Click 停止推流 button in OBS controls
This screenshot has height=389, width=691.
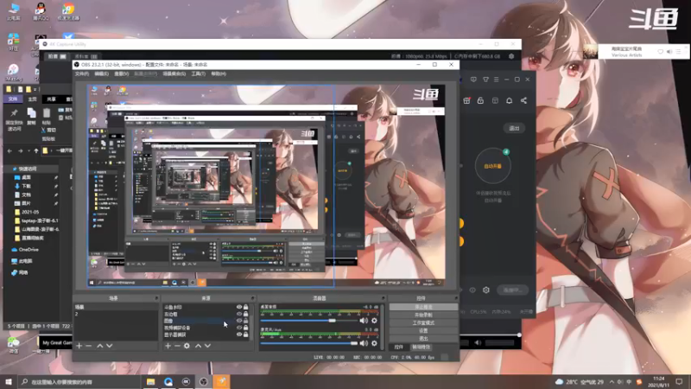coord(423,307)
